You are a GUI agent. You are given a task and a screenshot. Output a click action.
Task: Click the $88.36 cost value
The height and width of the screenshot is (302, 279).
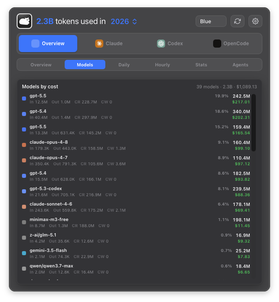point(242,195)
